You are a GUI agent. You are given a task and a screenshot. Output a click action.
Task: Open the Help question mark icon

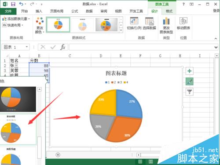coord(183,4)
